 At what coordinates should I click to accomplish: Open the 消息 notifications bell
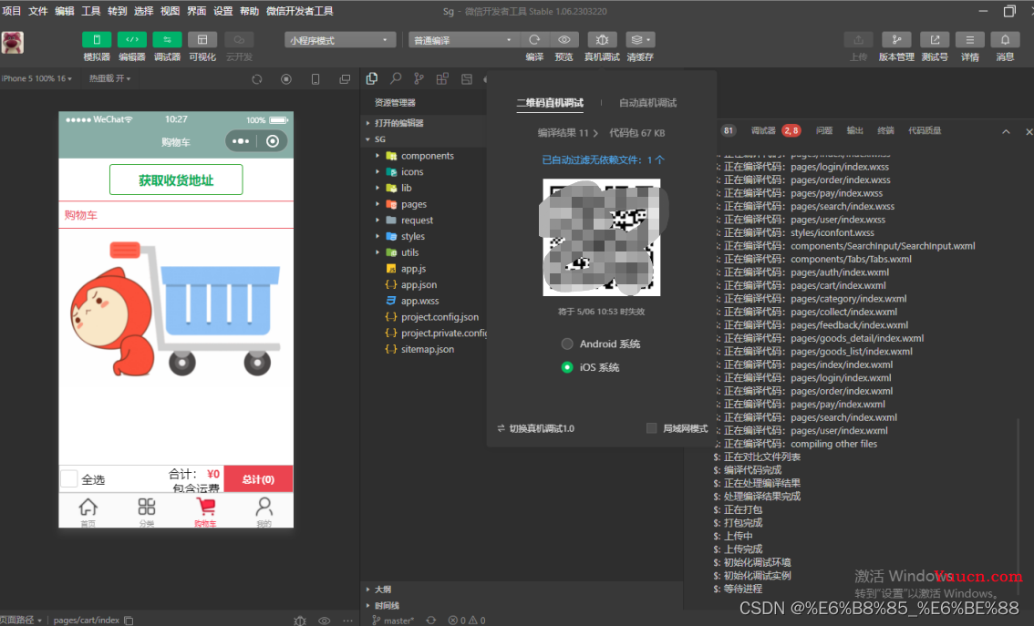(x=1005, y=40)
